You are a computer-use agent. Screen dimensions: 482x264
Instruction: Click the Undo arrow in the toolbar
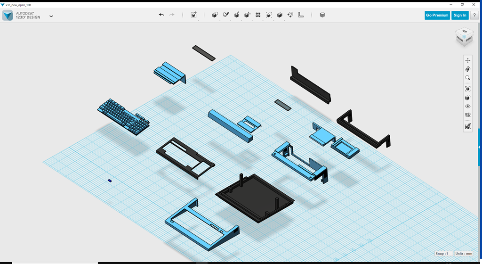161,15
